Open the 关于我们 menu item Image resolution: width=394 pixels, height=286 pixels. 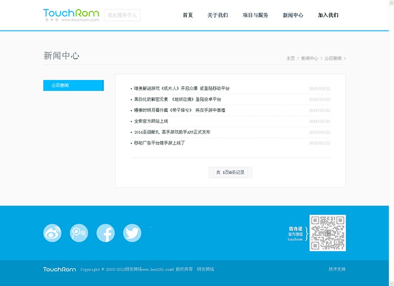pos(217,15)
